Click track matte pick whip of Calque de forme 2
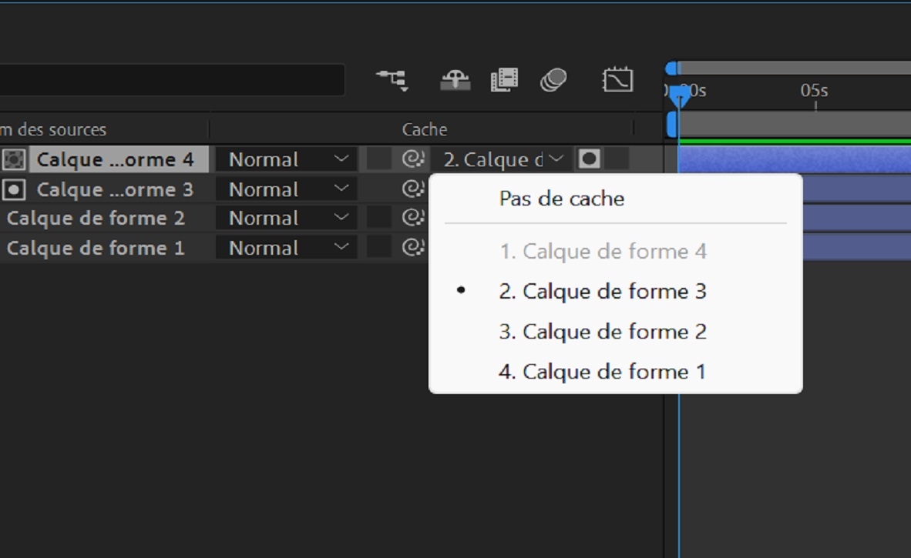This screenshot has height=558, width=911. pyautogui.click(x=414, y=219)
